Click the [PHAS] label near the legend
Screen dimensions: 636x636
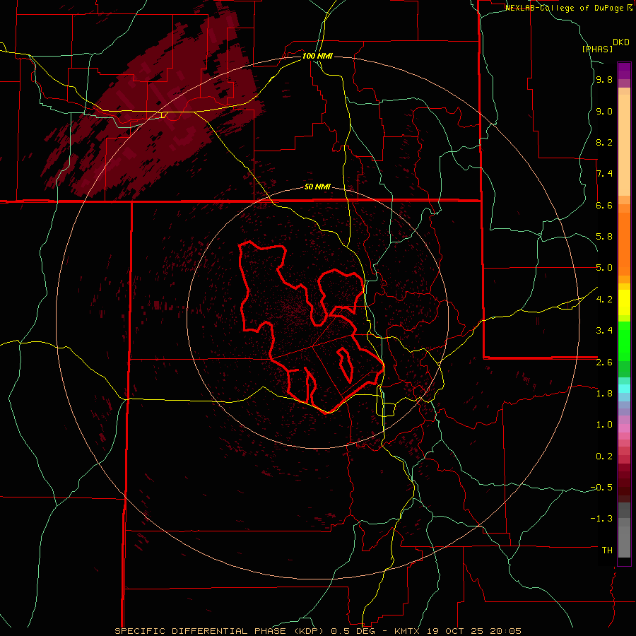(597, 49)
